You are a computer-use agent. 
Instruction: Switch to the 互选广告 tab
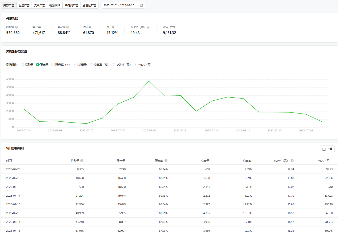coord(24,5)
